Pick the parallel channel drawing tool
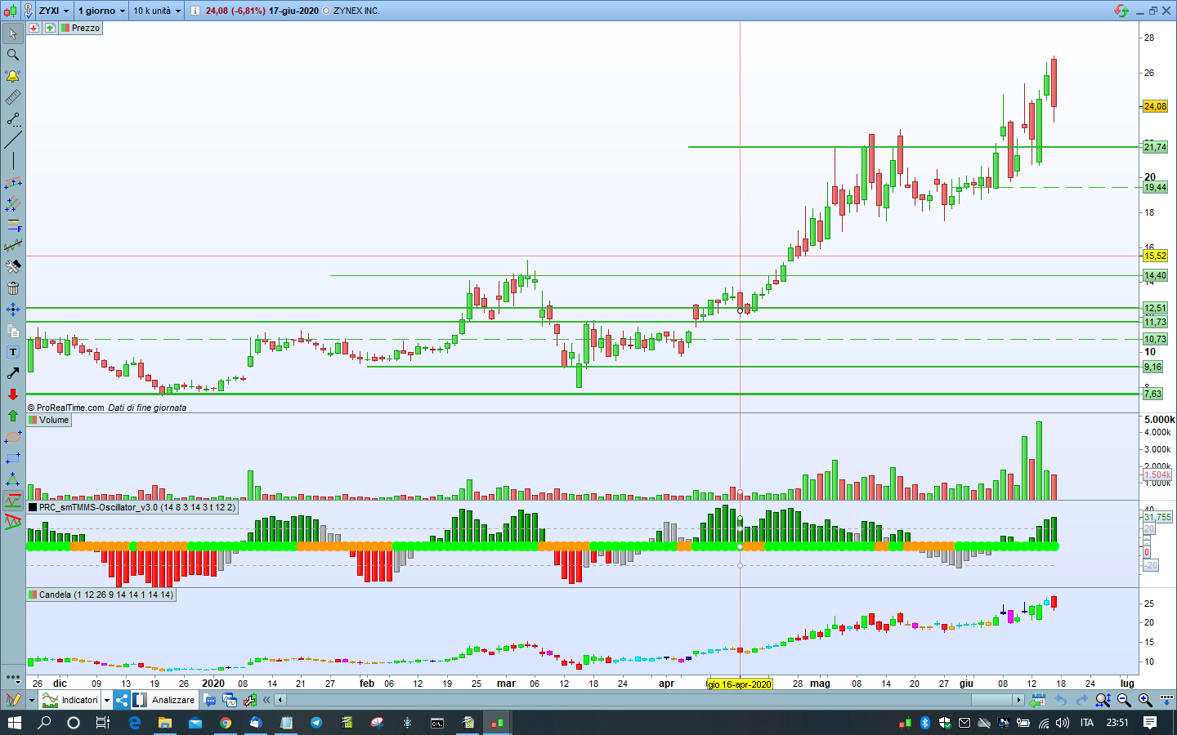1177x735 pixels. pyautogui.click(x=12, y=182)
